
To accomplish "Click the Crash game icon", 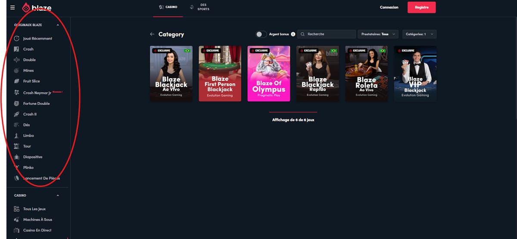I will pyautogui.click(x=17, y=49).
